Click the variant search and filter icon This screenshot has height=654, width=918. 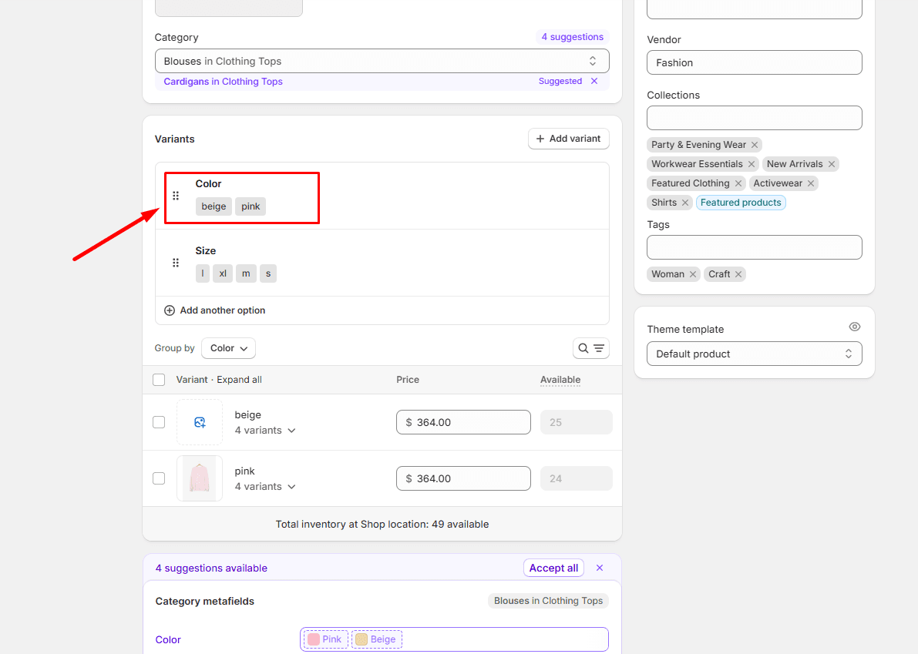591,348
